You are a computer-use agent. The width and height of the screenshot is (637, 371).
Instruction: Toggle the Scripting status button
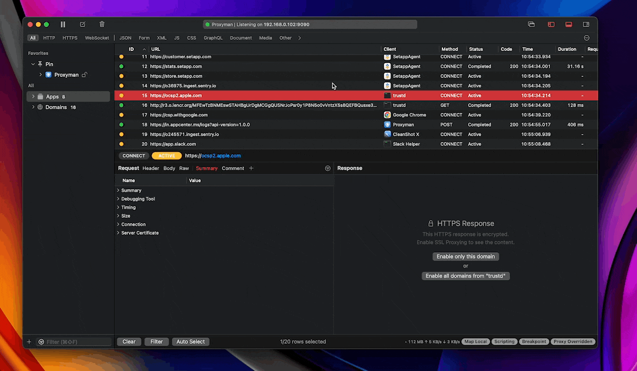click(x=504, y=342)
